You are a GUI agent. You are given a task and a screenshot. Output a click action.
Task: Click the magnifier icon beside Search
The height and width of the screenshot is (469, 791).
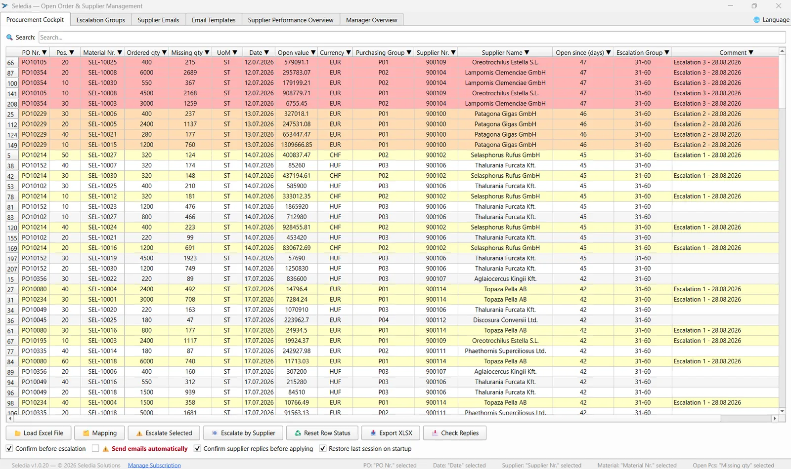[x=9, y=38]
